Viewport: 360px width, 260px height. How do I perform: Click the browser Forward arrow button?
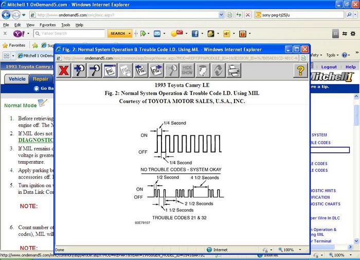tap(16, 15)
